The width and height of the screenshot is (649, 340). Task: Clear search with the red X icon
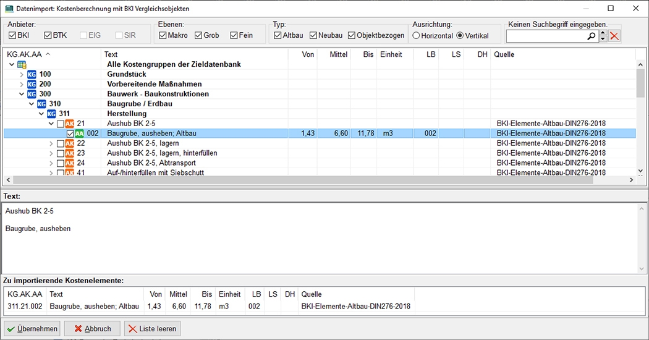[614, 36]
